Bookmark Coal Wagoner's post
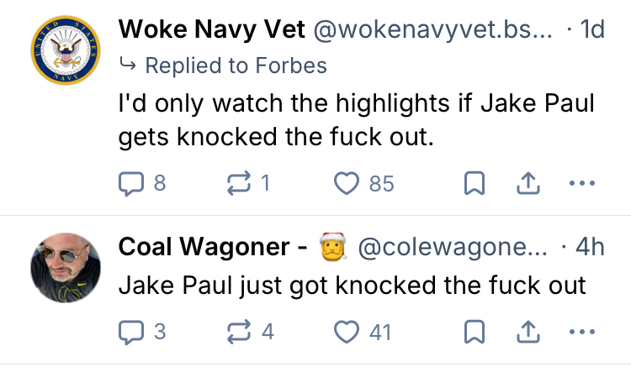This screenshot has height=372, width=631. [x=474, y=332]
